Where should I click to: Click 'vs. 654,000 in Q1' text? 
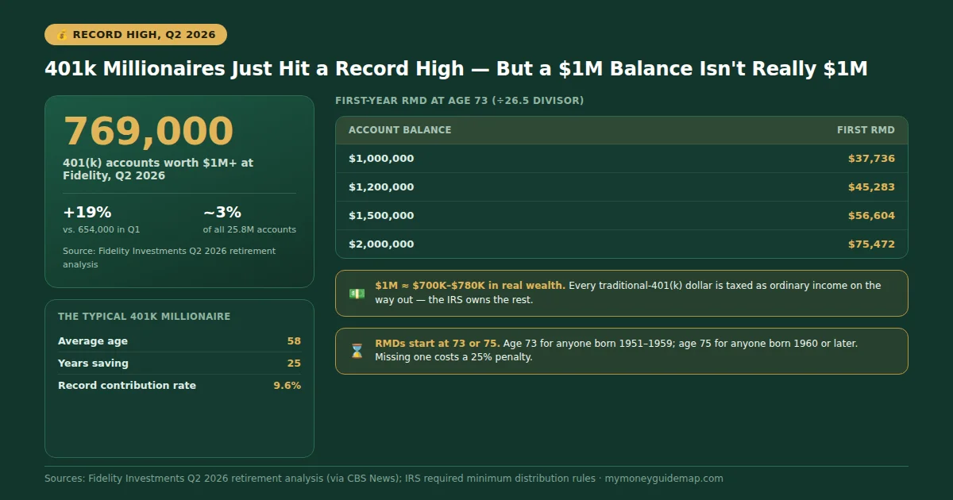coord(102,229)
